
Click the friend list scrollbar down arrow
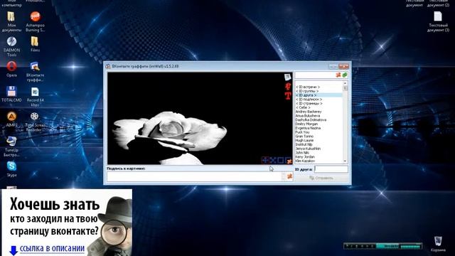345,161
